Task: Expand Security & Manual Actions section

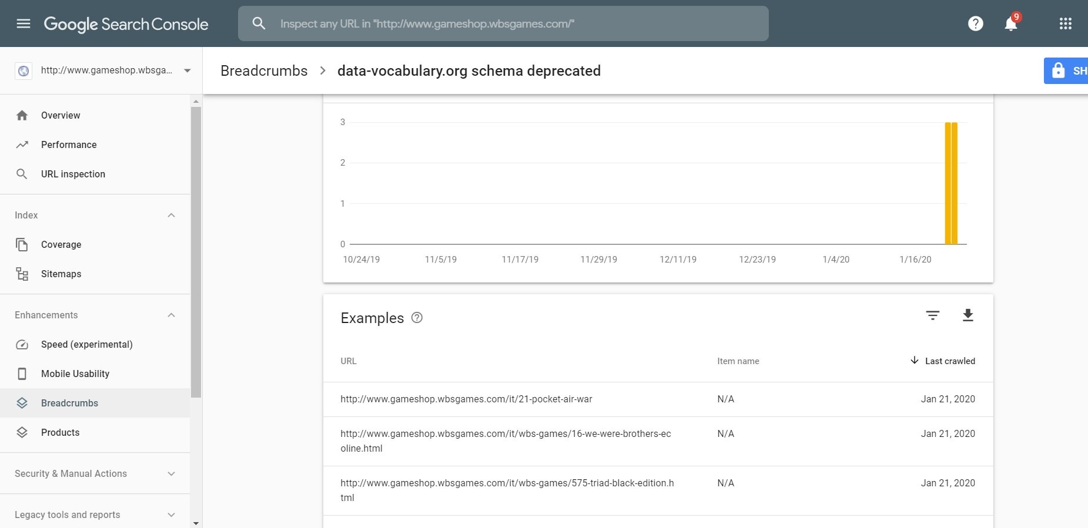Action: (x=171, y=473)
